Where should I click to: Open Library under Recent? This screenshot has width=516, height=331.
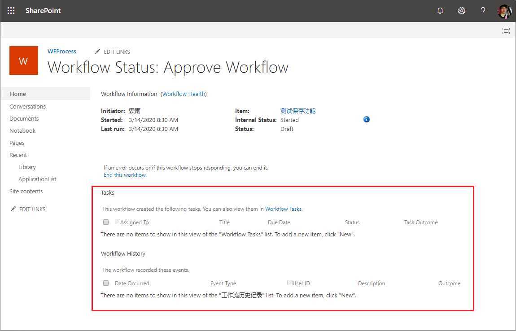click(27, 167)
